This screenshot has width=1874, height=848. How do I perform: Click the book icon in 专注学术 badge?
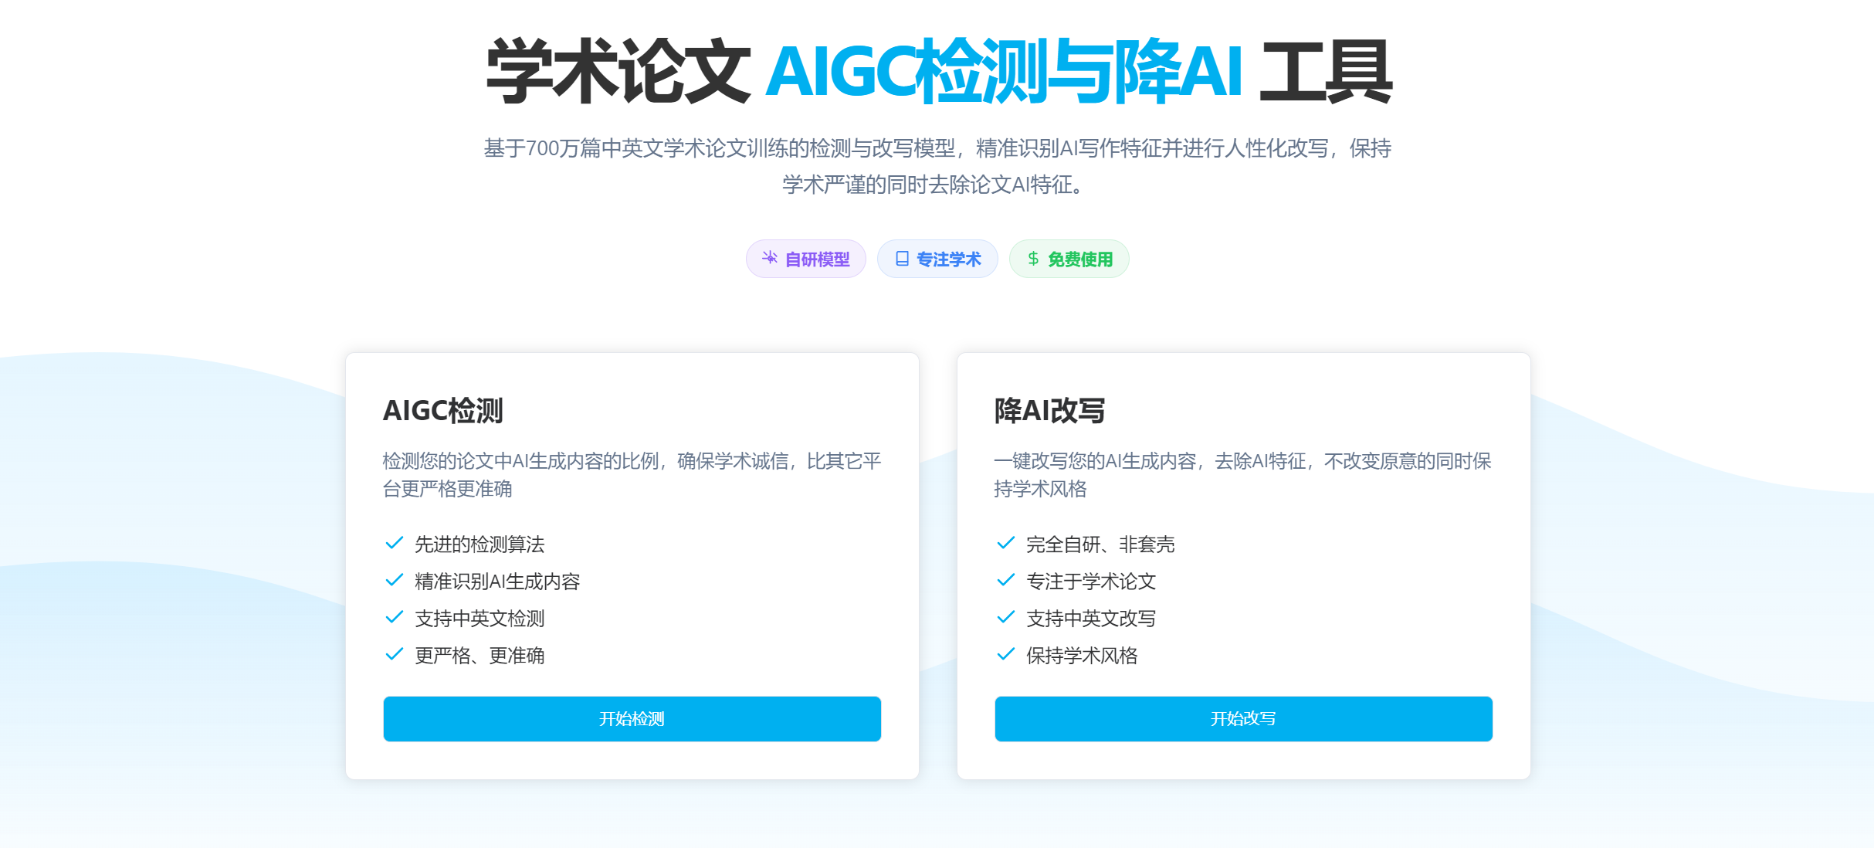click(902, 258)
